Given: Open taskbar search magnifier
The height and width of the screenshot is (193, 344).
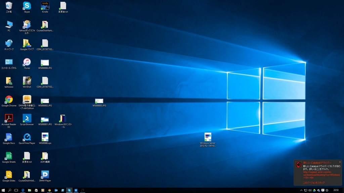Looking at the screenshot, I should [10, 190].
